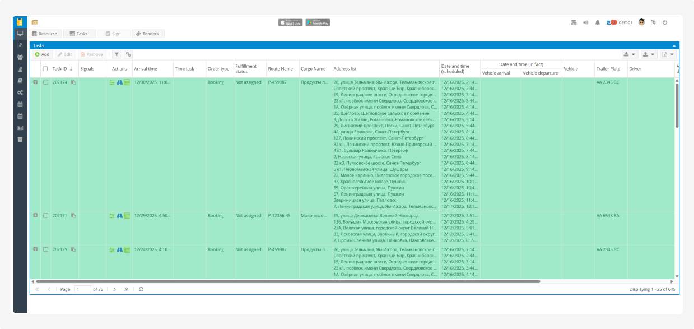Viewport: 694px width, 329px height.
Task: Open the Excel export dropdown
Action: [x=668, y=54]
